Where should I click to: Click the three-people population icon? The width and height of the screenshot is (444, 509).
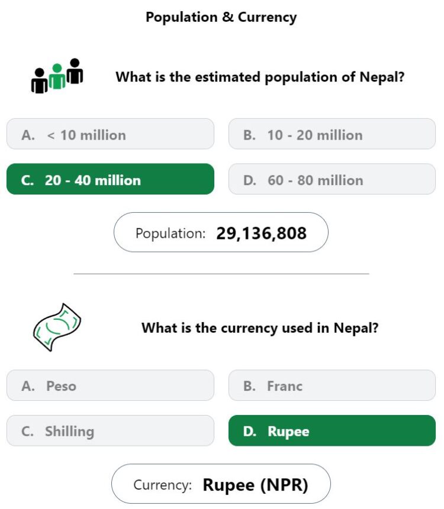(57, 76)
